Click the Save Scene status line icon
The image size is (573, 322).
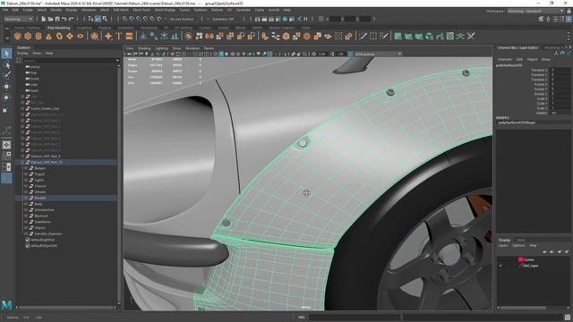(57, 19)
